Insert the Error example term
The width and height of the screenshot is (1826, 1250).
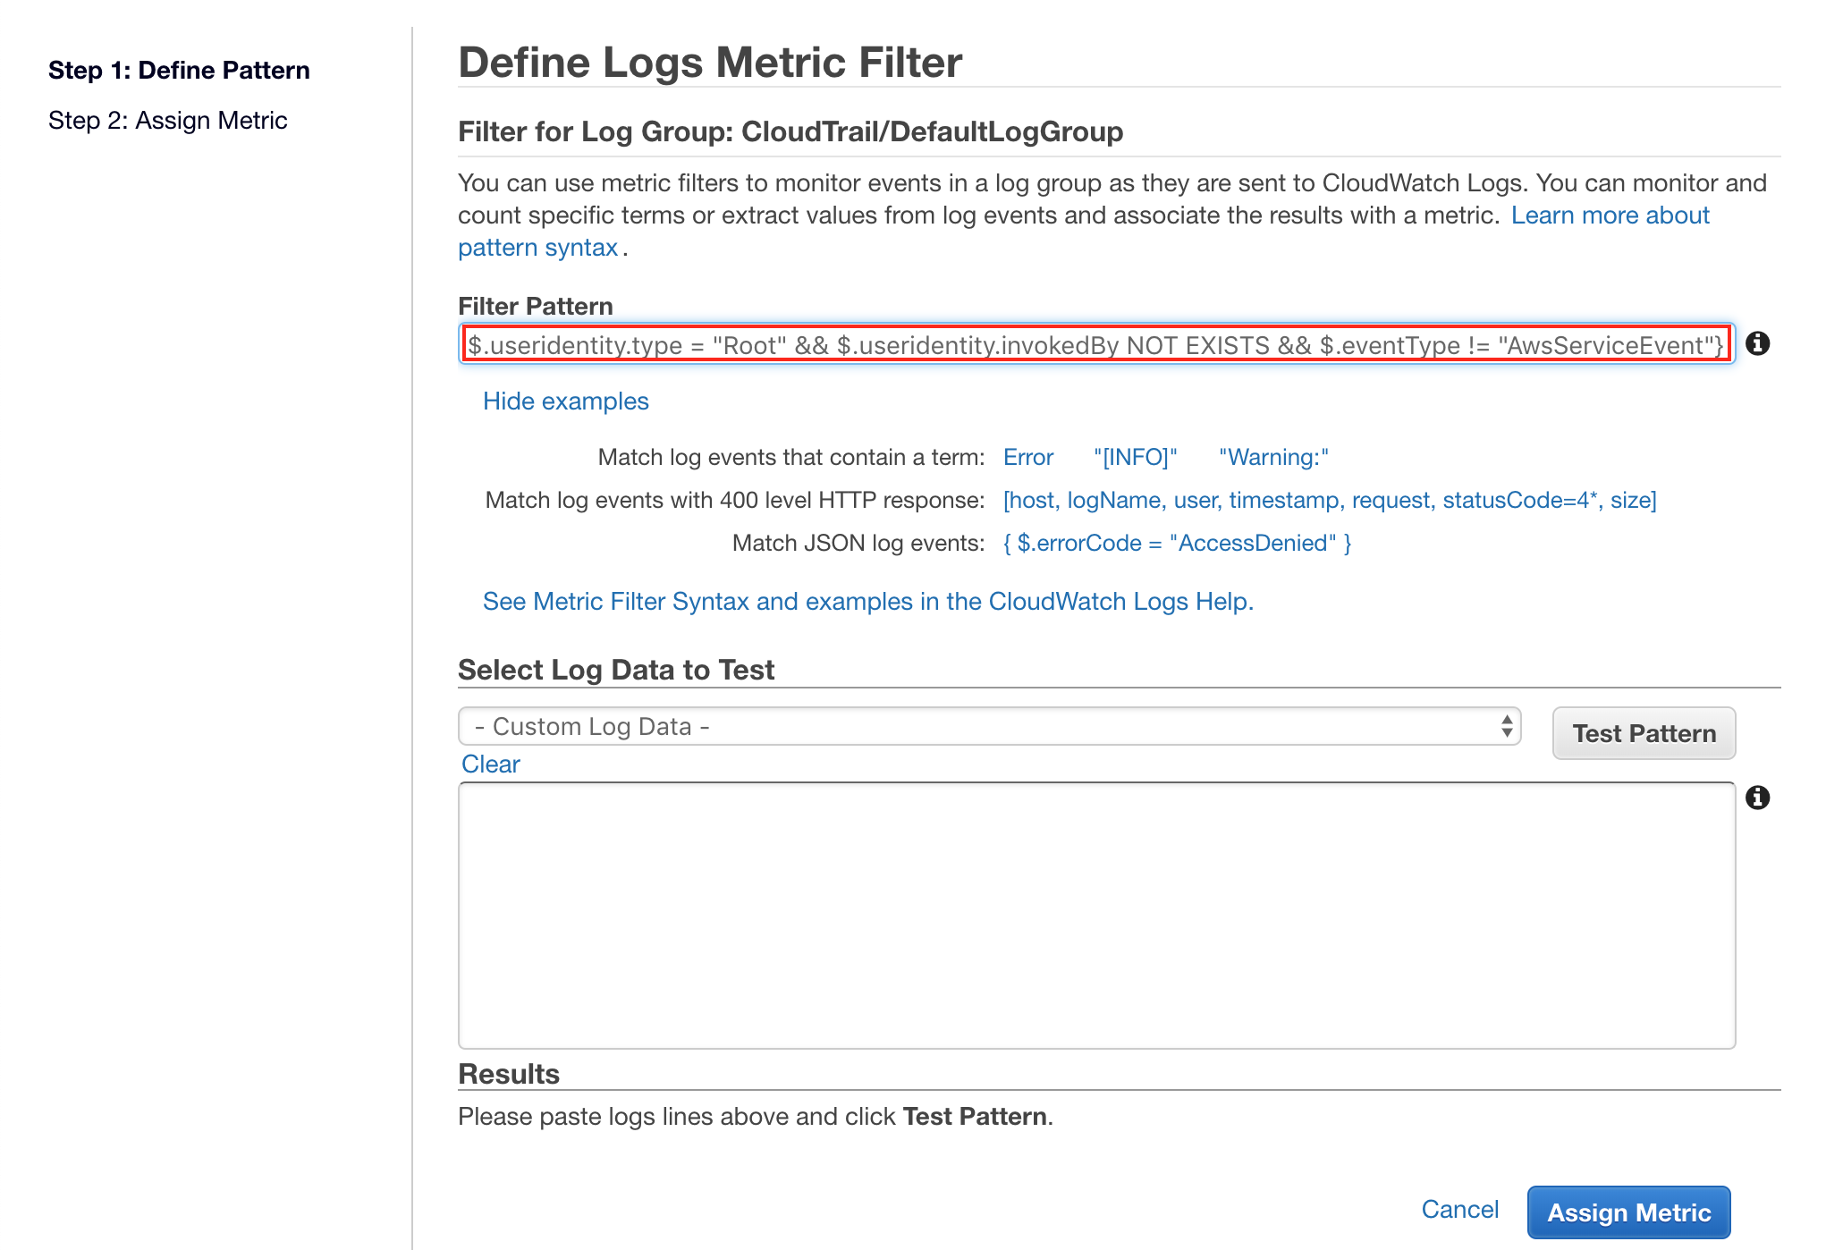click(x=1027, y=458)
